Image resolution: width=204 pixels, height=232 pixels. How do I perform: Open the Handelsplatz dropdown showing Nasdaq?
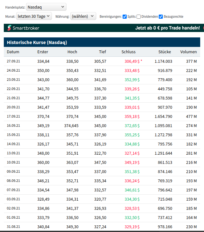[46, 7]
